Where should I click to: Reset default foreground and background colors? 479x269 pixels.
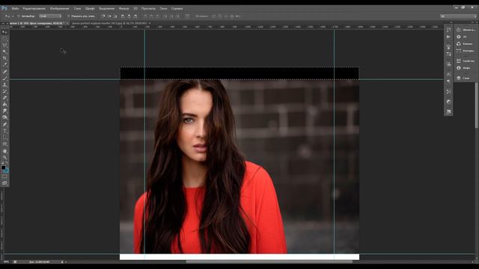point(2,163)
